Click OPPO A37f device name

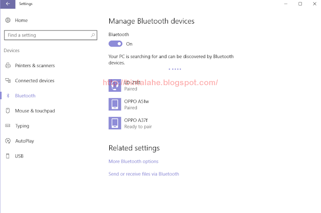[136, 120]
